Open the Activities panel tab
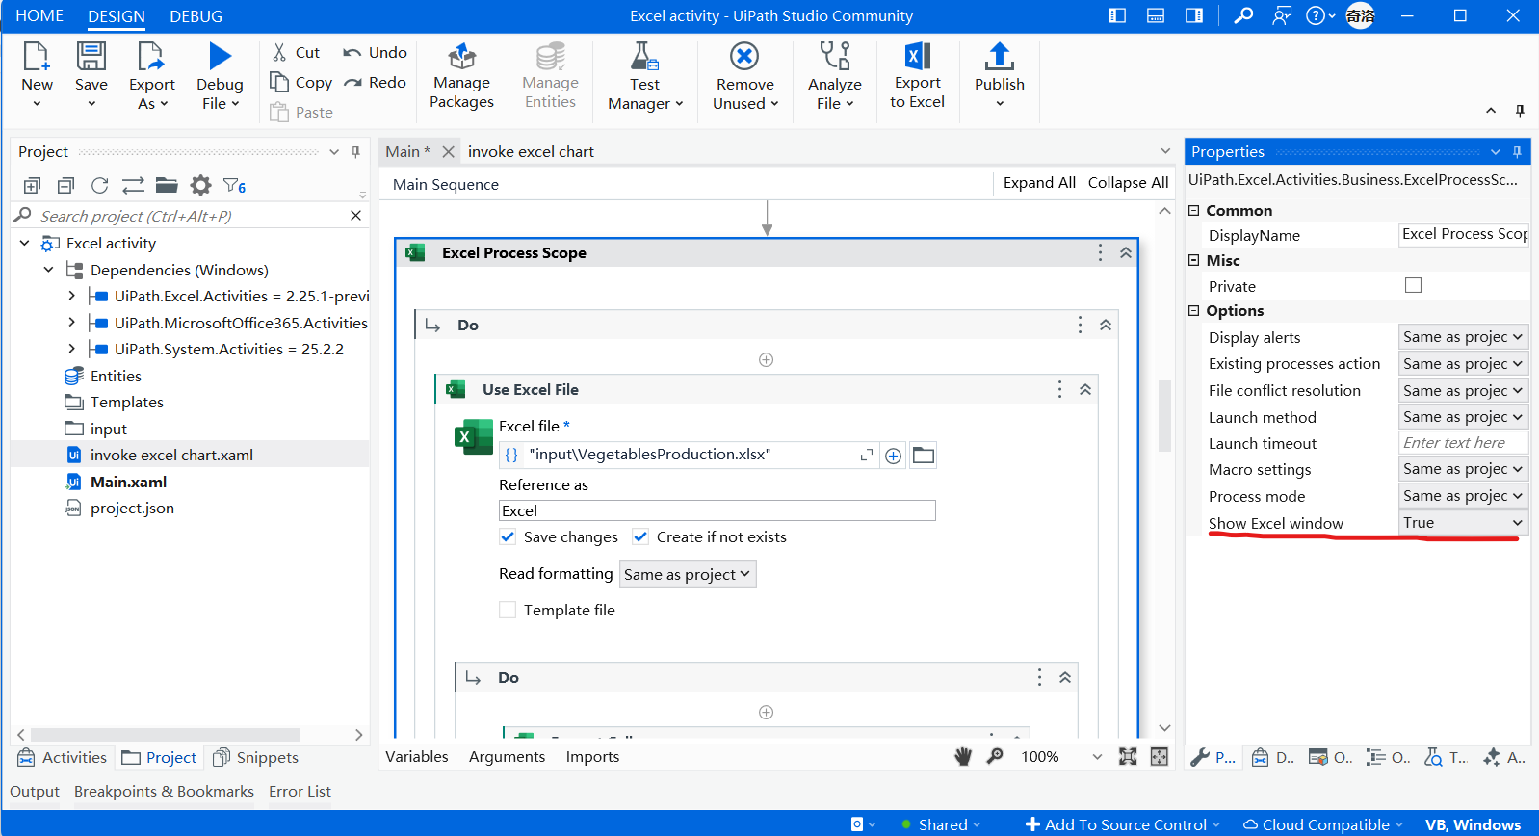The width and height of the screenshot is (1539, 836). (x=63, y=758)
